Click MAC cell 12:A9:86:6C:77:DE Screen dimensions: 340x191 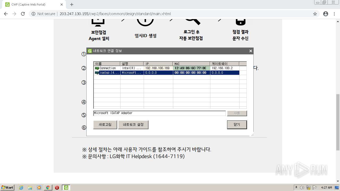point(191,68)
